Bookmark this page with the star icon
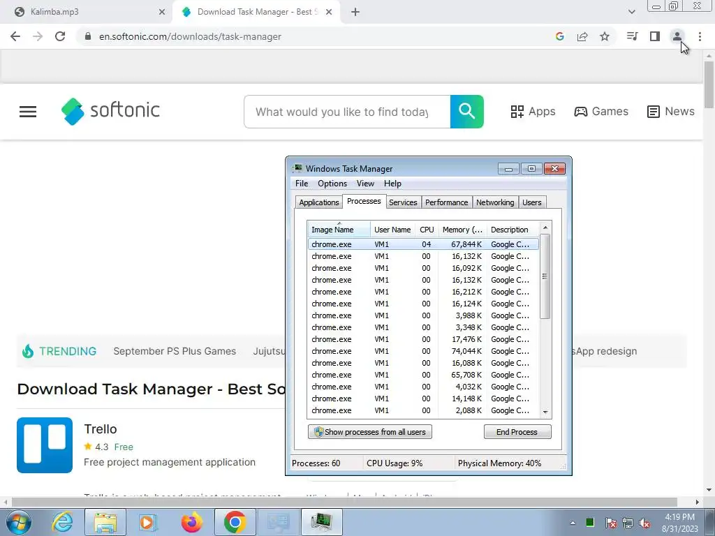Viewport: 715px width, 536px height. click(x=605, y=36)
